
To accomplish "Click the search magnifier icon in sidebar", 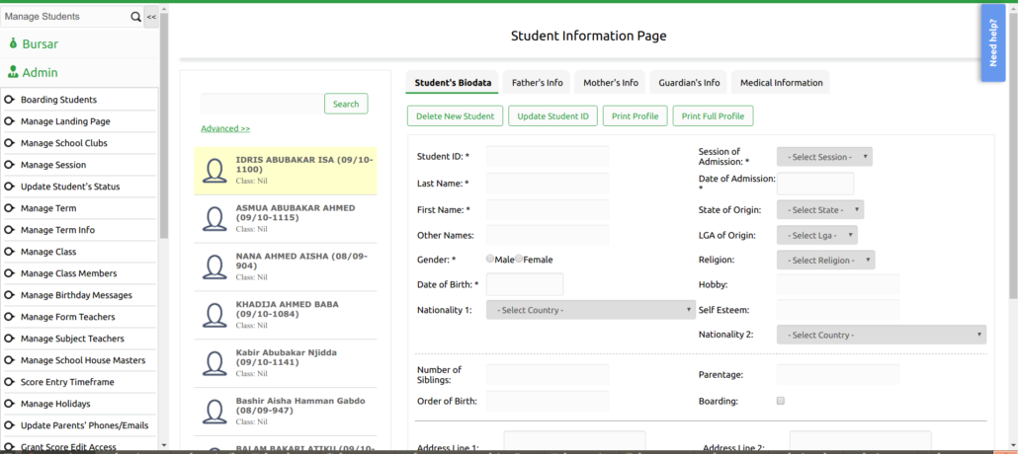I will point(135,17).
